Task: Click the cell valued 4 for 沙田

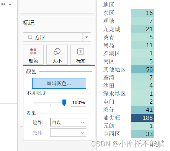Action: (143, 85)
